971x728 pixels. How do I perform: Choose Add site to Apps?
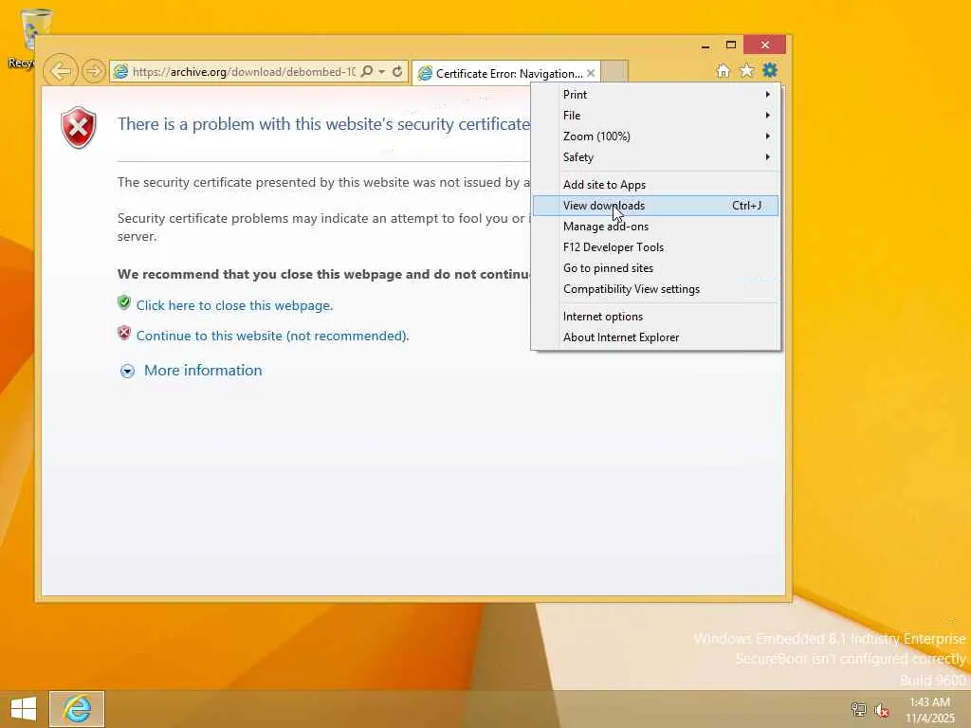click(656, 185)
